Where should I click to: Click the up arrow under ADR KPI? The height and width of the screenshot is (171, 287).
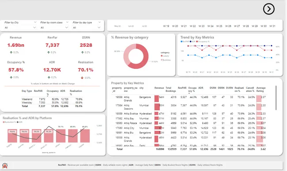(x=49, y=77)
